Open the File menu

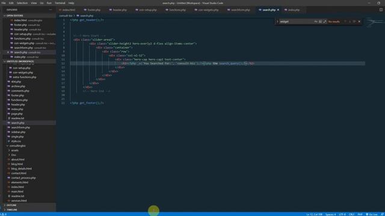(4, 3)
